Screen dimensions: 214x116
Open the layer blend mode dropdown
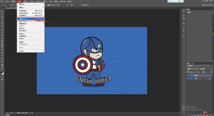(192, 69)
